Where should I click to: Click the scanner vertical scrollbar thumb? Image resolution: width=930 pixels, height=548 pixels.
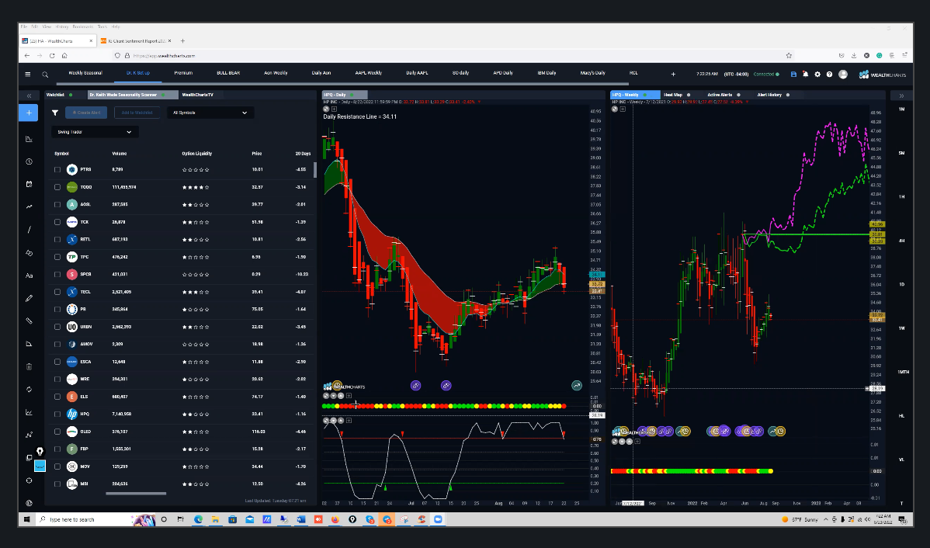pyautogui.click(x=315, y=170)
